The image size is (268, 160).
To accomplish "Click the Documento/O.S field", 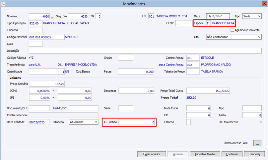I will 39,108.
